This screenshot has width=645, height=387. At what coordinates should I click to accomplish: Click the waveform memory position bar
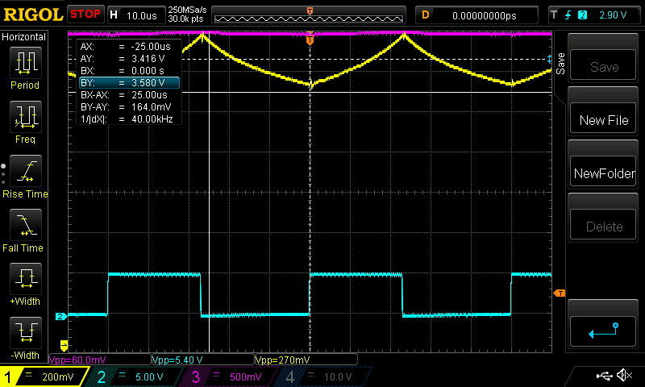point(310,15)
